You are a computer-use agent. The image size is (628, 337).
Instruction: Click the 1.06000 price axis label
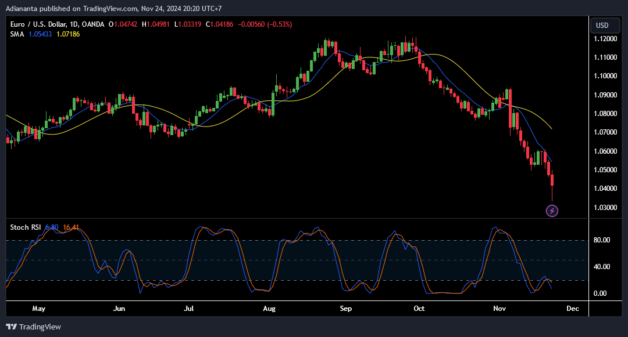tap(605, 151)
